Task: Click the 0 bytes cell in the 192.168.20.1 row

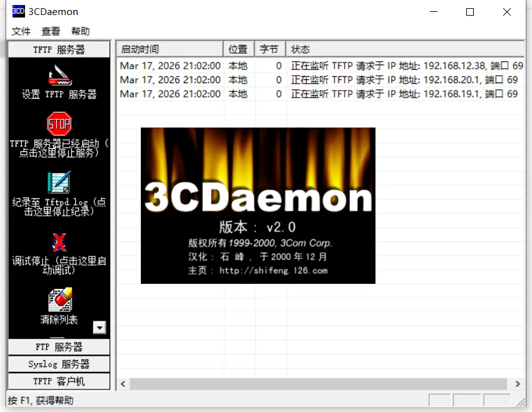Action: pos(279,80)
